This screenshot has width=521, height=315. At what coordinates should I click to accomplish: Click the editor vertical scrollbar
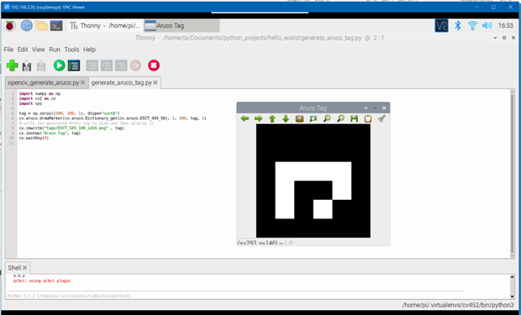click(x=512, y=173)
